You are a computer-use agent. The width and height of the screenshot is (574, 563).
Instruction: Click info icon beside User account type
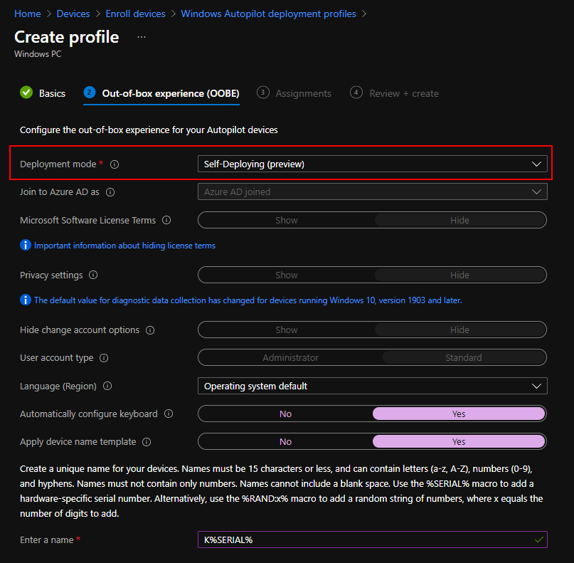(104, 358)
